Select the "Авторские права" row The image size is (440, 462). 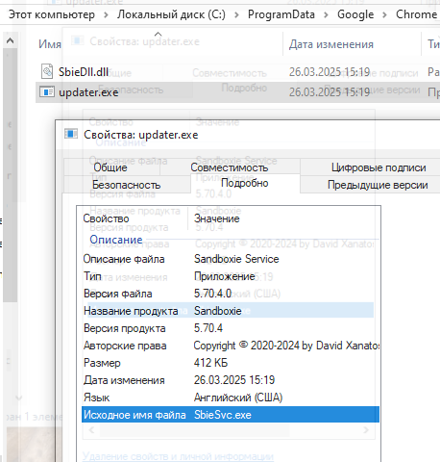pyautogui.click(x=231, y=346)
